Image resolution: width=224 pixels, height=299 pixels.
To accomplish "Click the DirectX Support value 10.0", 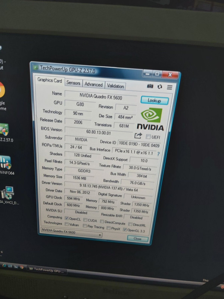I will pos(144,161).
